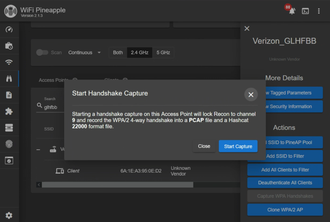Screen dimensions: 330x222
Task: Open the Settings gear icon
Action: pos(9,216)
